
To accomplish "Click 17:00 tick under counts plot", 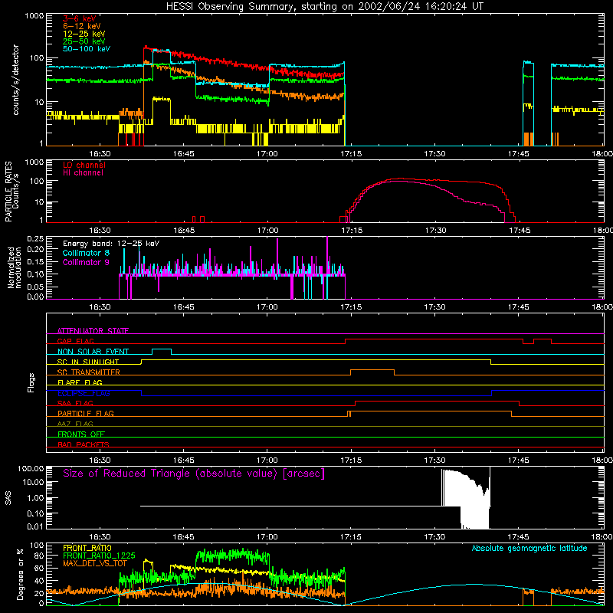I will click(267, 154).
